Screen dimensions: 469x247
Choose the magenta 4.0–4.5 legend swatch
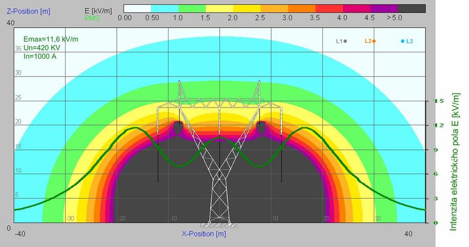(357, 8)
